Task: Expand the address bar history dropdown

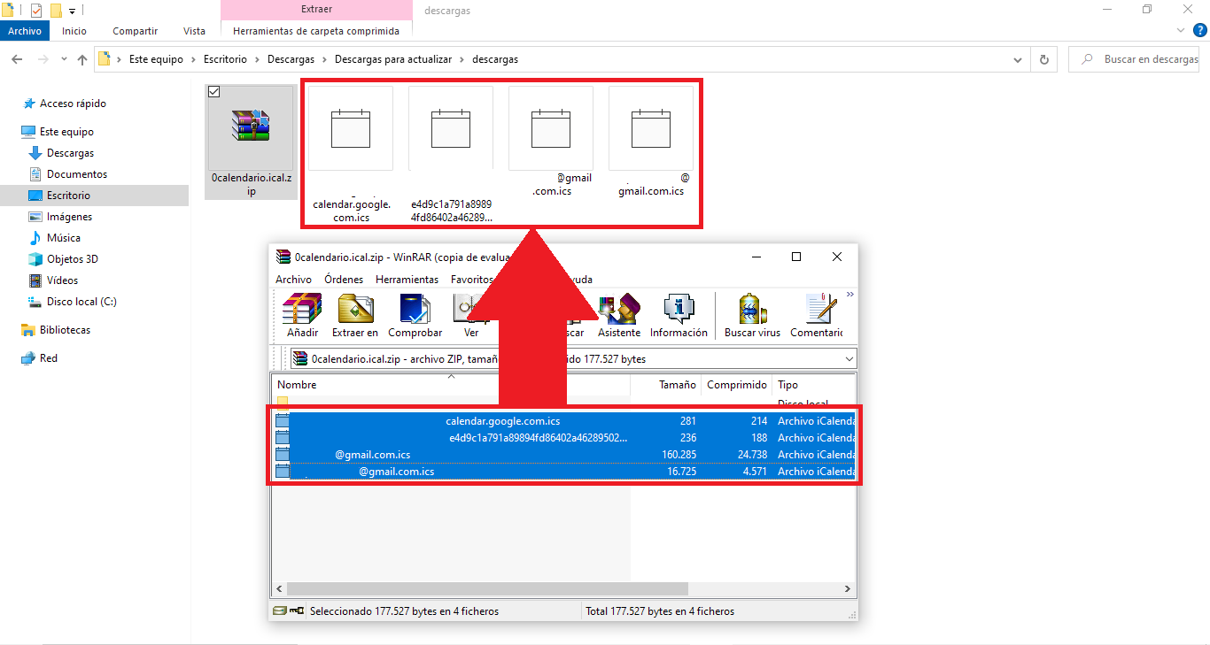Action: [1017, 59]
